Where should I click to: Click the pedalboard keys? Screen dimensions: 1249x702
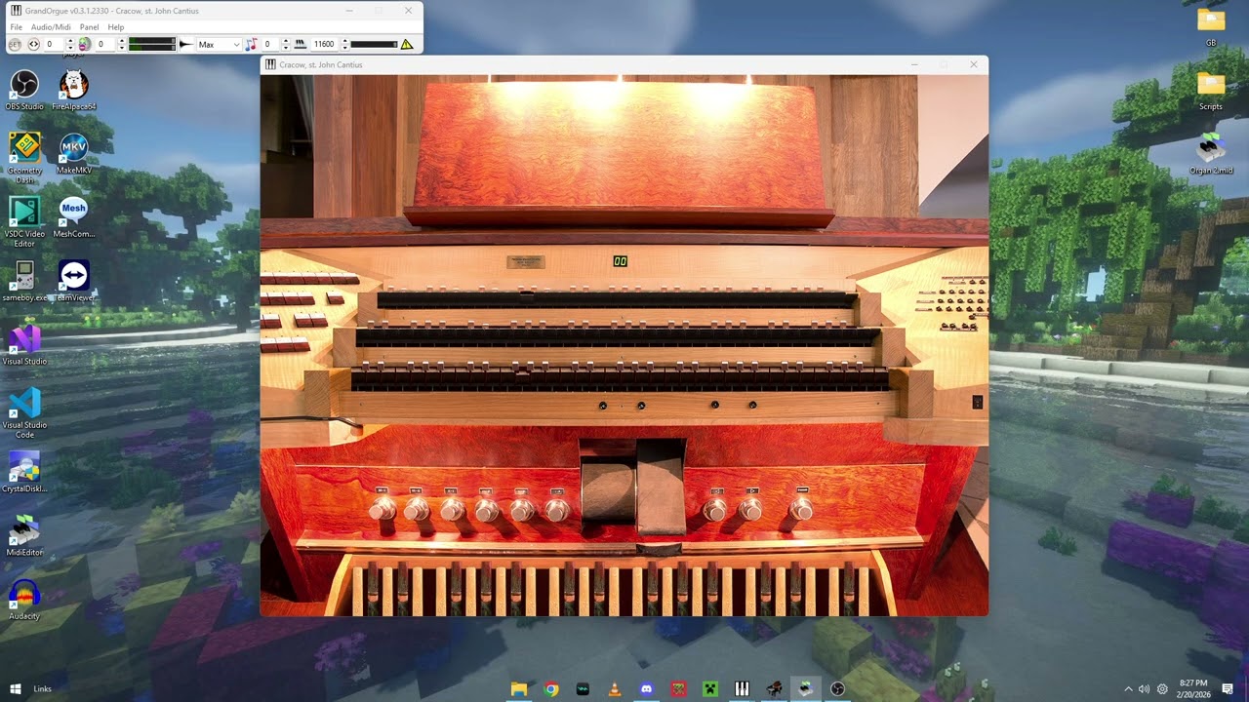coord(612,588)
